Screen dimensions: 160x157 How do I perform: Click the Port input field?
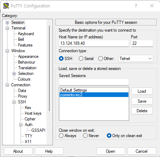(x=142, y=43)
